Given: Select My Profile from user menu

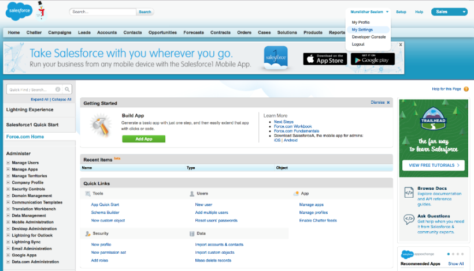Looking at the screenshot, I should [x=361, y=22].
